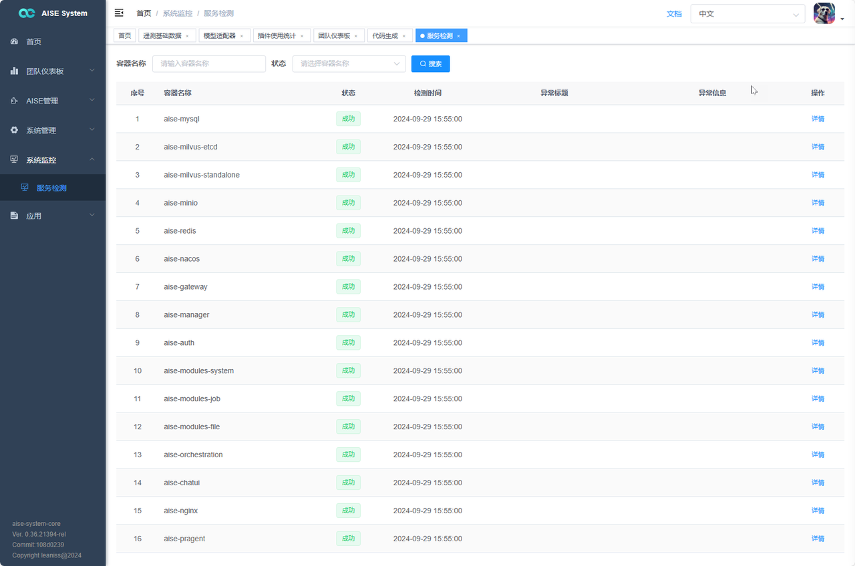View 详情 for aise-redis

818,231
